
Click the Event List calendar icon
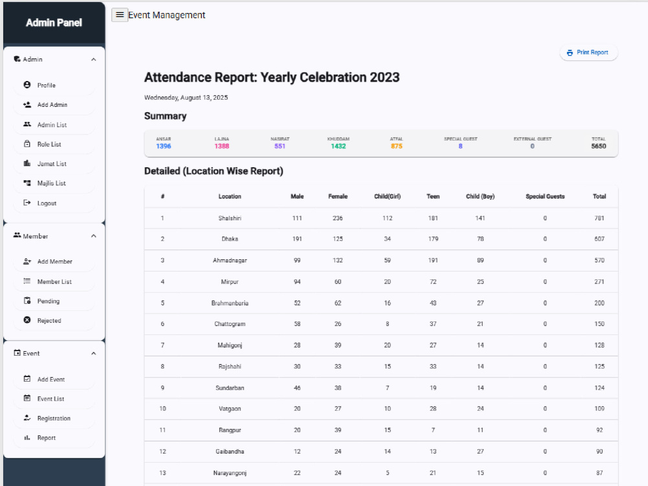coord(27,398)
